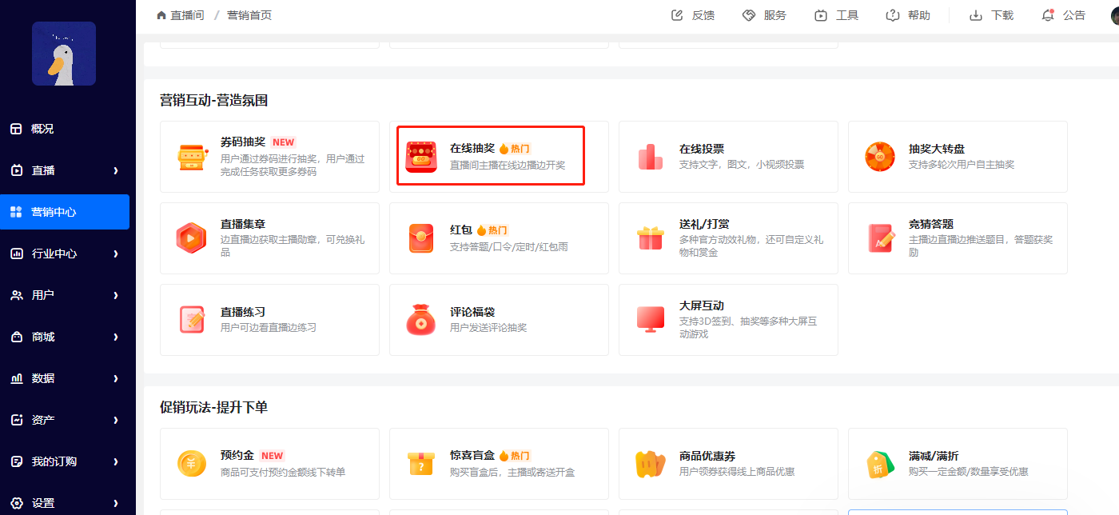
Task: Expand the 商城 sidebar submenu arrow
Action: tap(116, 337)
